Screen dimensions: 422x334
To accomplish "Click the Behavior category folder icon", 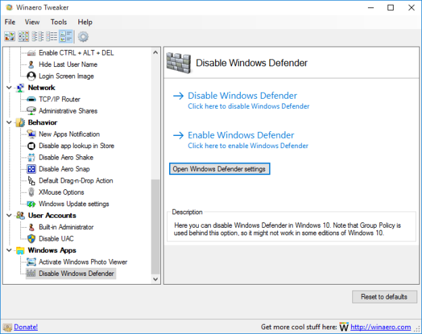I will pyautogui.click(x=20, y=122).
